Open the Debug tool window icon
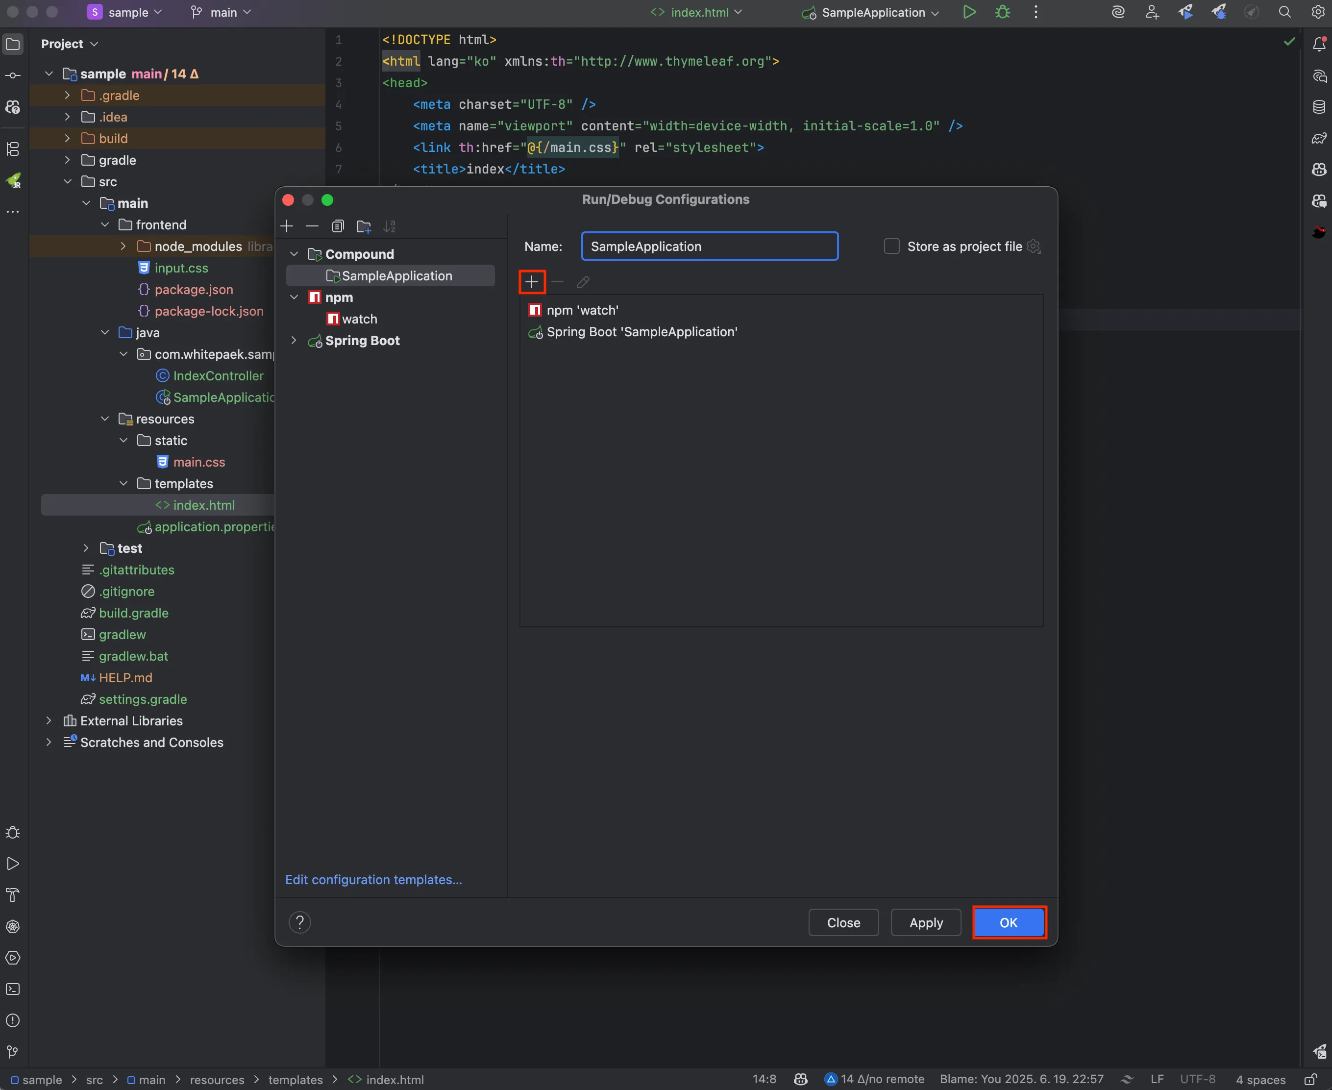This screenshot has width=1332, height=1090. (x=13, y=832)
